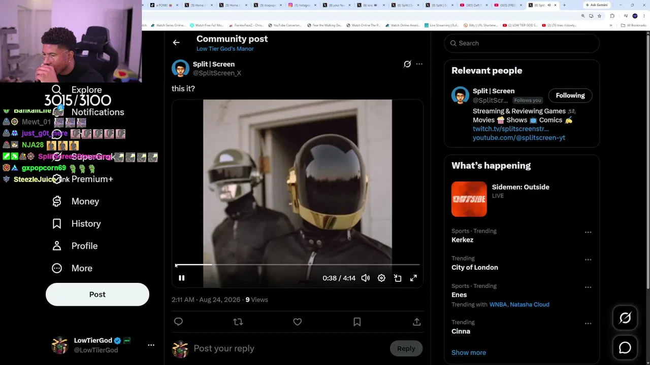
Task: Switch to the 'a PONKI' TikTok tab
Action: (164, 5)
